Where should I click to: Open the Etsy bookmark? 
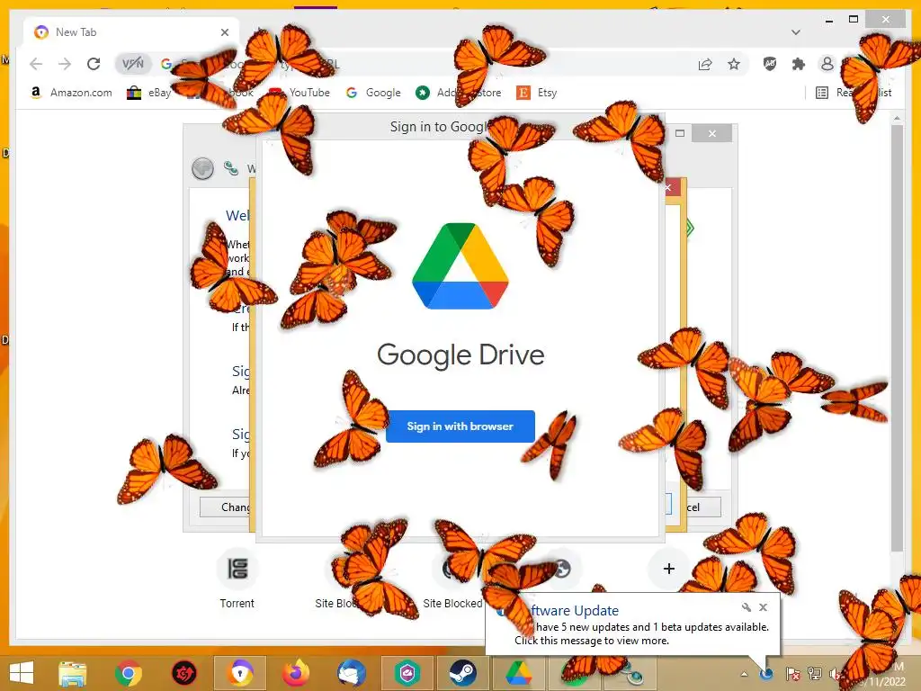point(537,93)
